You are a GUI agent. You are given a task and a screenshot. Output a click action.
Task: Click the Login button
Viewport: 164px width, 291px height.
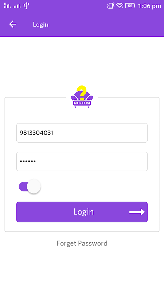[82, 212]
